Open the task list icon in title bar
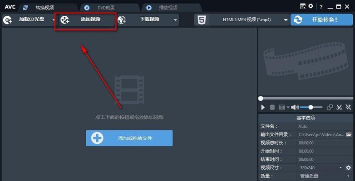Viewport: 355px width, 181px height. click(302, 6)
